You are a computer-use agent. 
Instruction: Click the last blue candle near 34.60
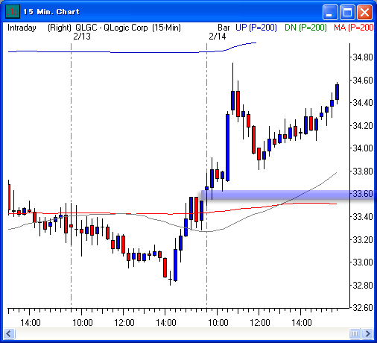[337, 92]
